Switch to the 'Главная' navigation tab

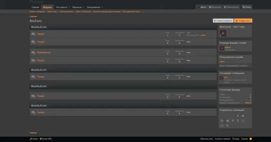click(35, 7)
